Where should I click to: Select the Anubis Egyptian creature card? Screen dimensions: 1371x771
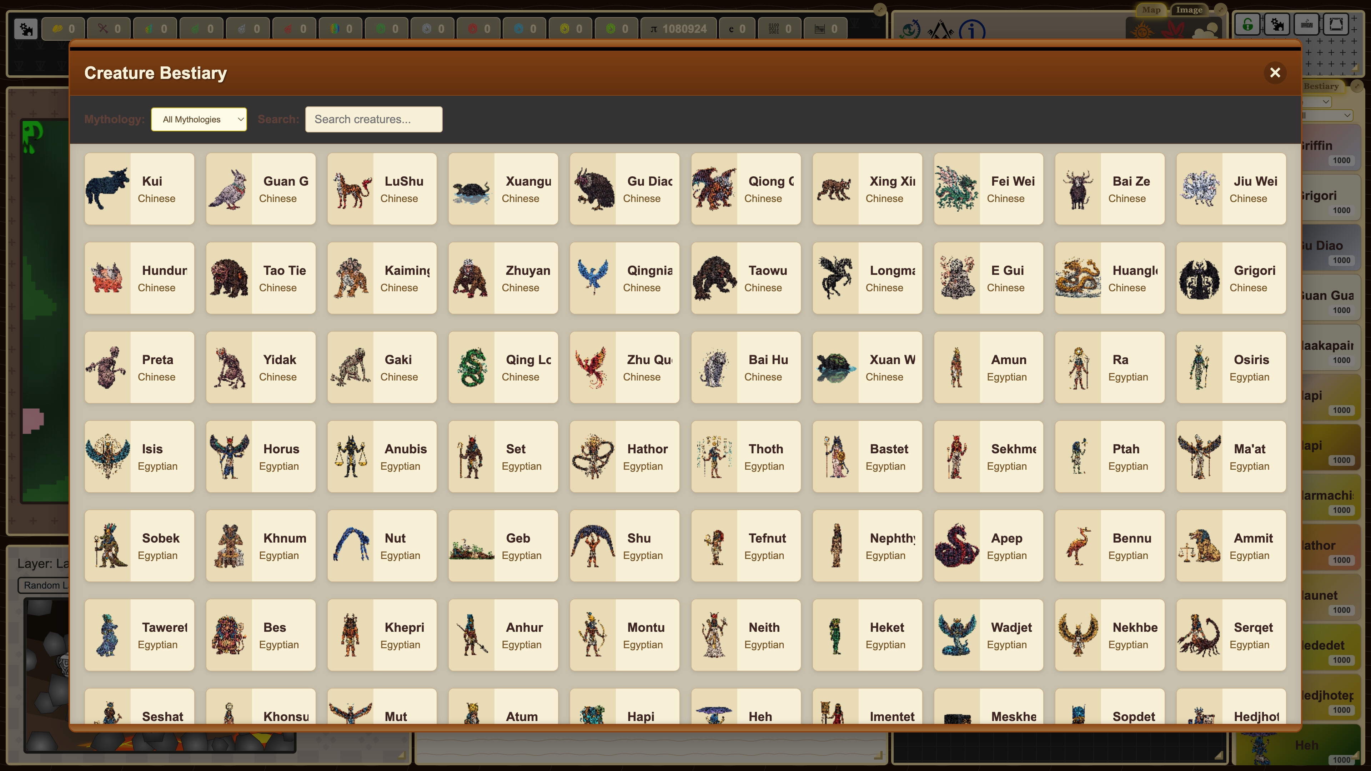click(382, 457)
